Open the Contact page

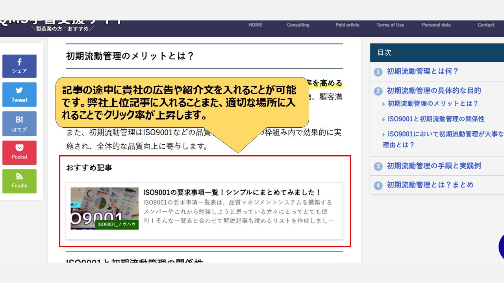pyautogui.click(x=485, y=25)
